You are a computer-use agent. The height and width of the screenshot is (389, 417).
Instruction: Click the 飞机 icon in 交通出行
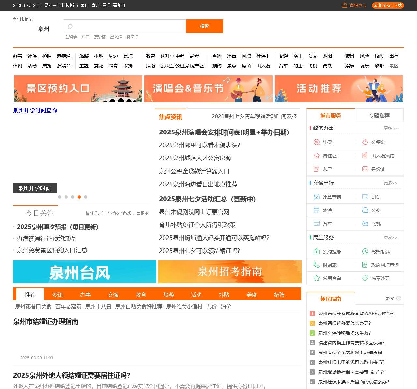(x=365, y=224)
